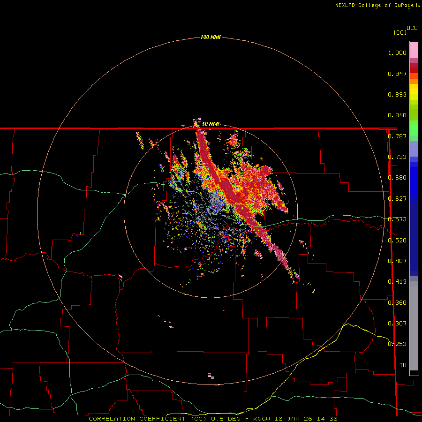Click the 0.893 legend value

point(397,94)
